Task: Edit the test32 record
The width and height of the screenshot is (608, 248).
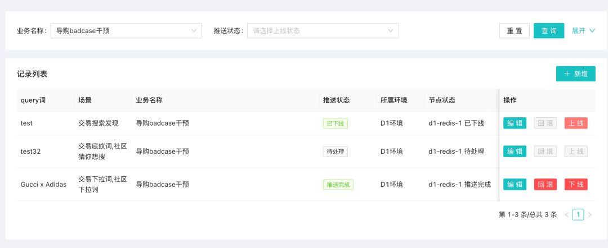Action: [515, 151]
